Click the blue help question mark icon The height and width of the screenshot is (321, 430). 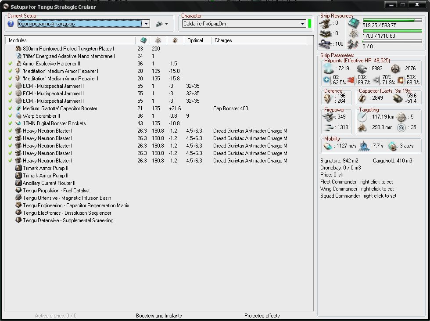click(11, 24)
